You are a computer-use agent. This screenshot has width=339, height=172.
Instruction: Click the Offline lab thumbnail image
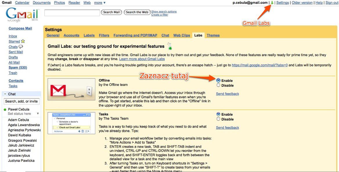71,89
